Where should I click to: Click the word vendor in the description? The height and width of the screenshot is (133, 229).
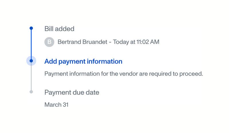129,74
